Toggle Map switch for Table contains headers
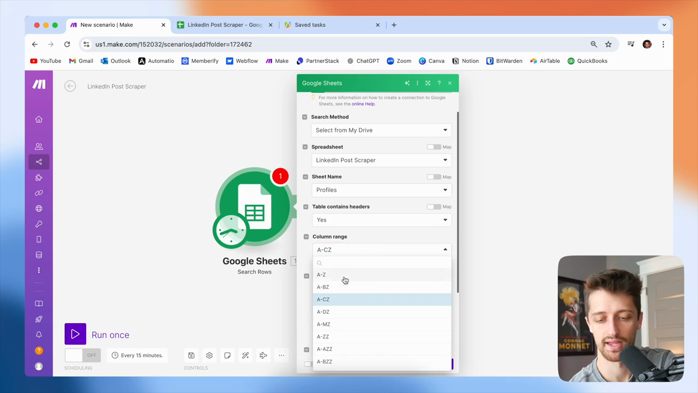This screenshot has height=393, width=698. [x=434, y=207]
